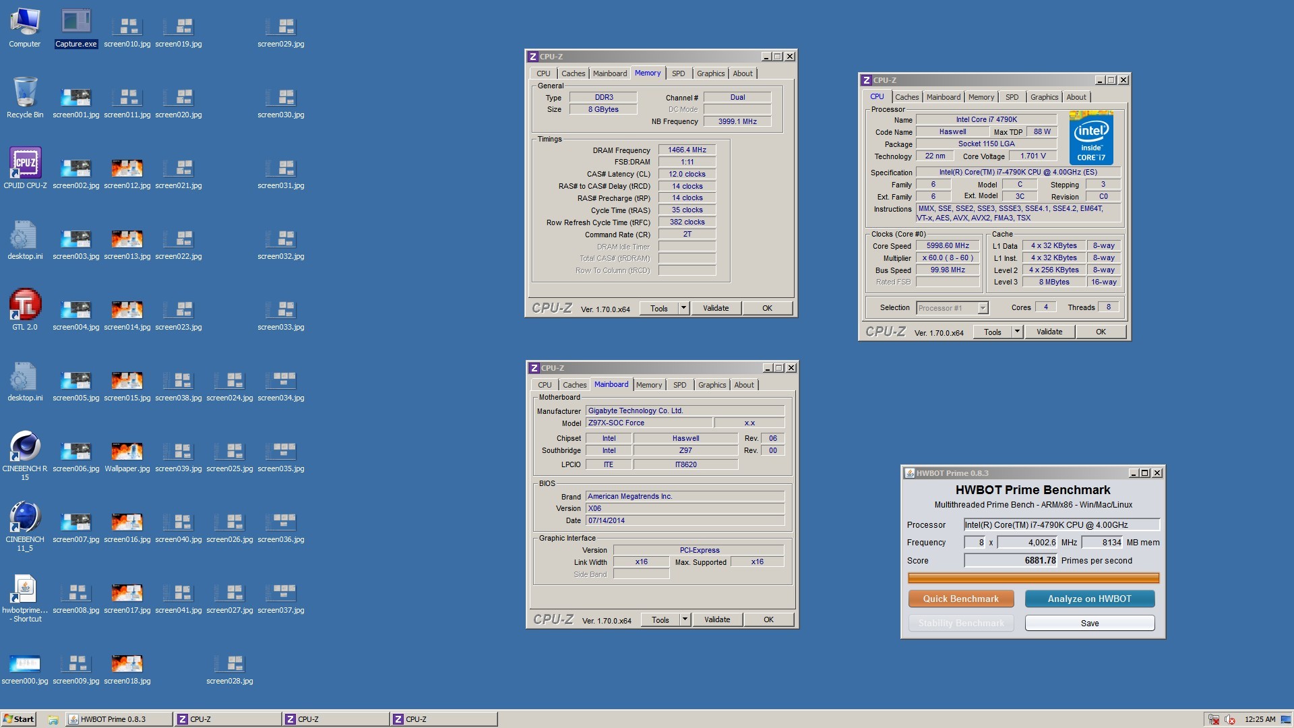This screenshot has height=728, width=1294.
Task: Open CPU tab in Mainboard CPU-Z window
Action: click(x=545, y=385)
